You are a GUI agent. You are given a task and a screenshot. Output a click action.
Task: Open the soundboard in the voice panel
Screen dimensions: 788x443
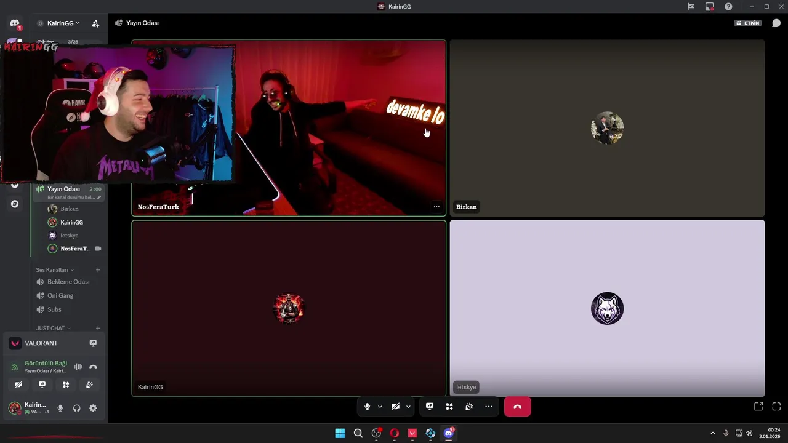point(89,385)
